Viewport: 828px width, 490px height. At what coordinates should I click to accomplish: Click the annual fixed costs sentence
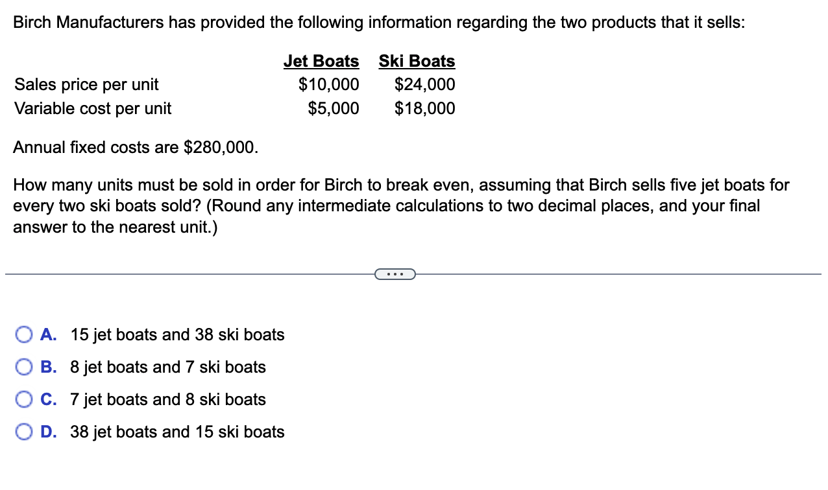[136, 147]
